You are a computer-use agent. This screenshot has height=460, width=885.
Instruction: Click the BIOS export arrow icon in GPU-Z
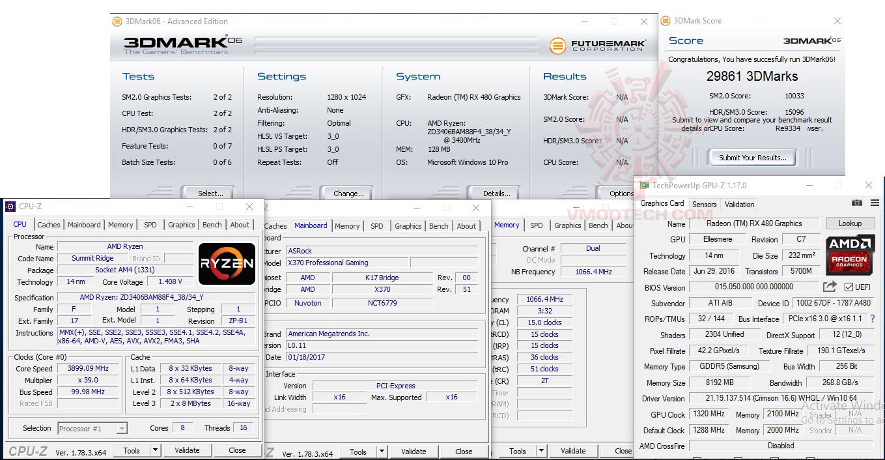830,287
